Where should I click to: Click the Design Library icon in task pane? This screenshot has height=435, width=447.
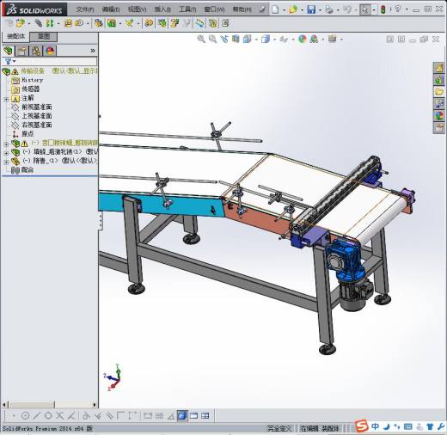pos(438,80)
